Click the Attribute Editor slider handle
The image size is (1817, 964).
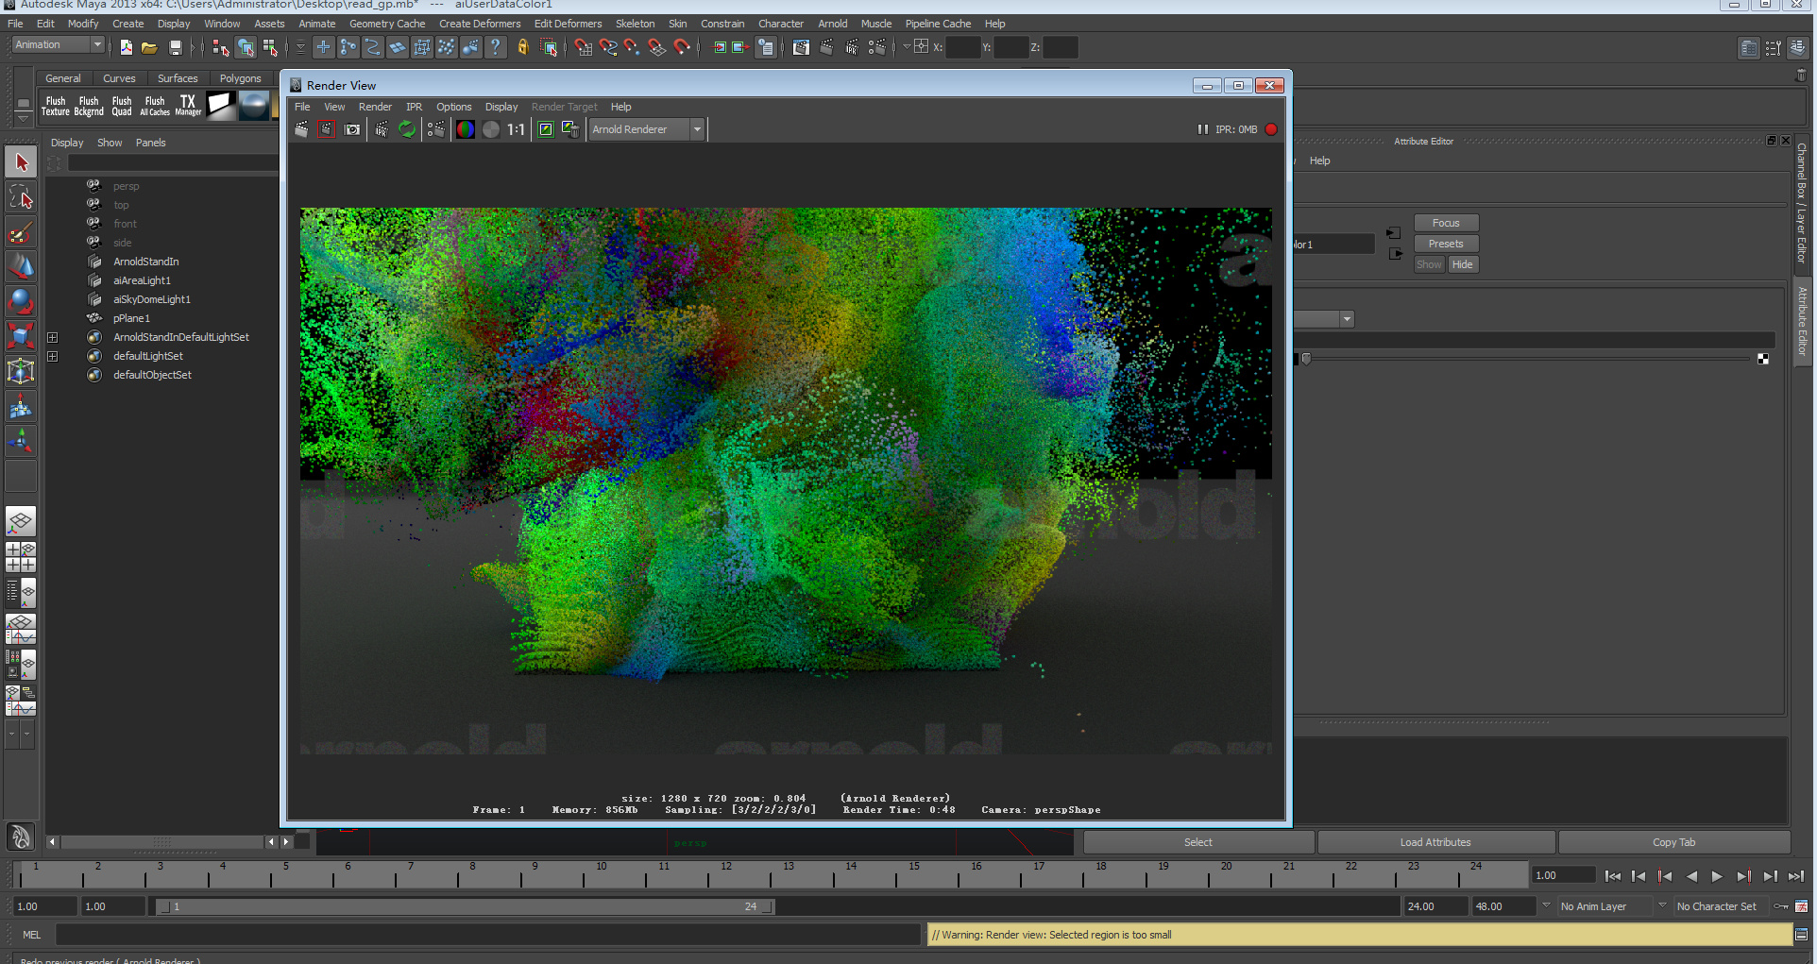(x=1306, y=359)
